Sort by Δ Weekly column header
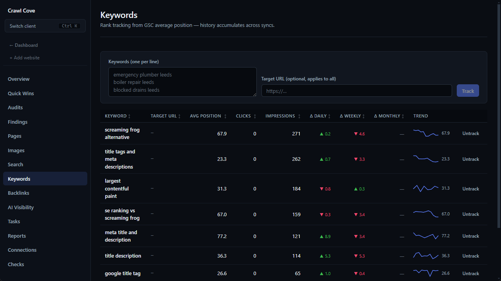 click(352, 116)
